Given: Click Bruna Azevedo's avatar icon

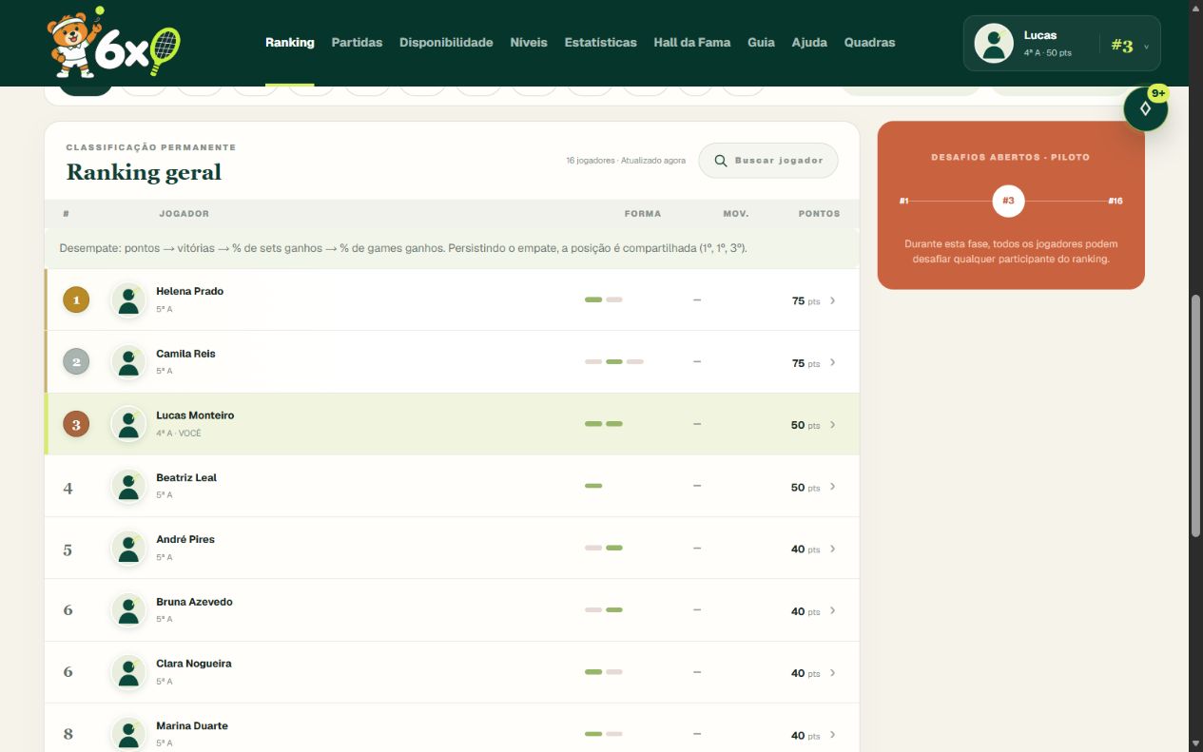Looking at the screenshot, I should [128, 610].
